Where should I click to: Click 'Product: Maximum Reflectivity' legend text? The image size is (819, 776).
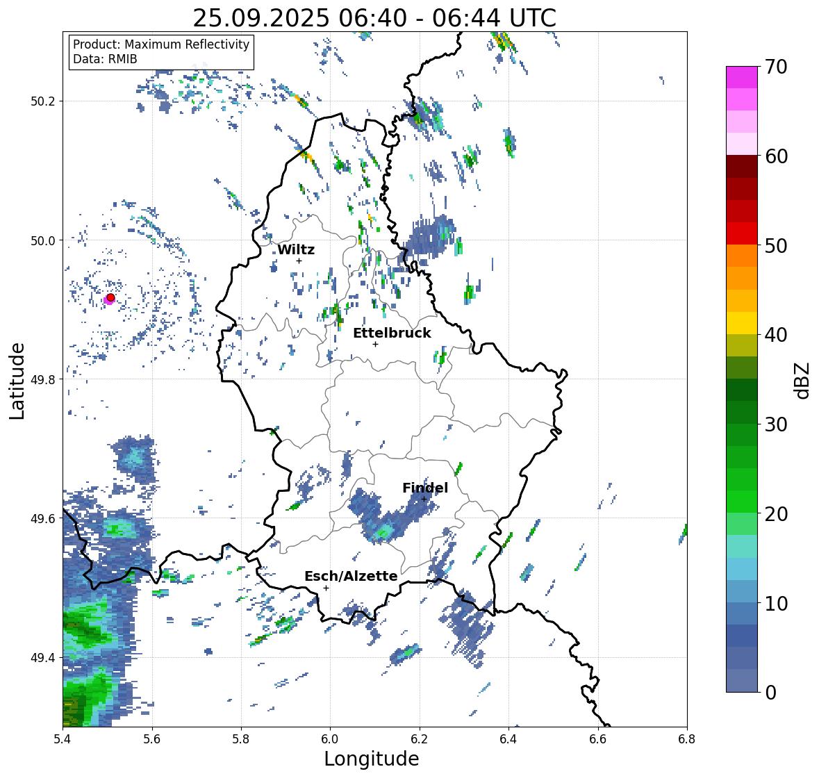161,44
